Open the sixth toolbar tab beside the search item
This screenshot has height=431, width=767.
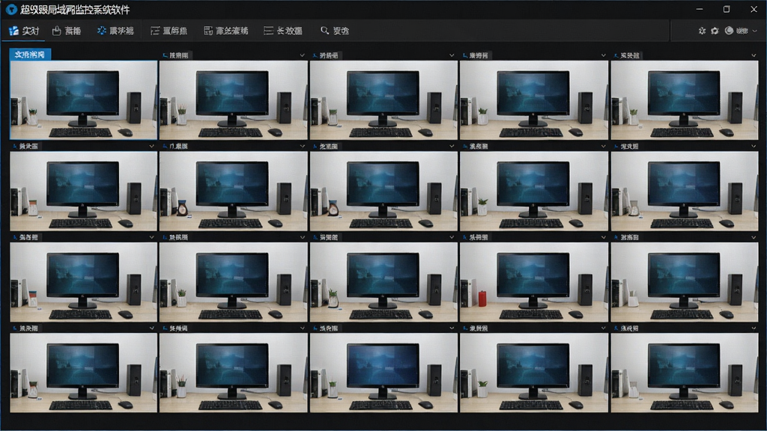click(x=282, y=31)
